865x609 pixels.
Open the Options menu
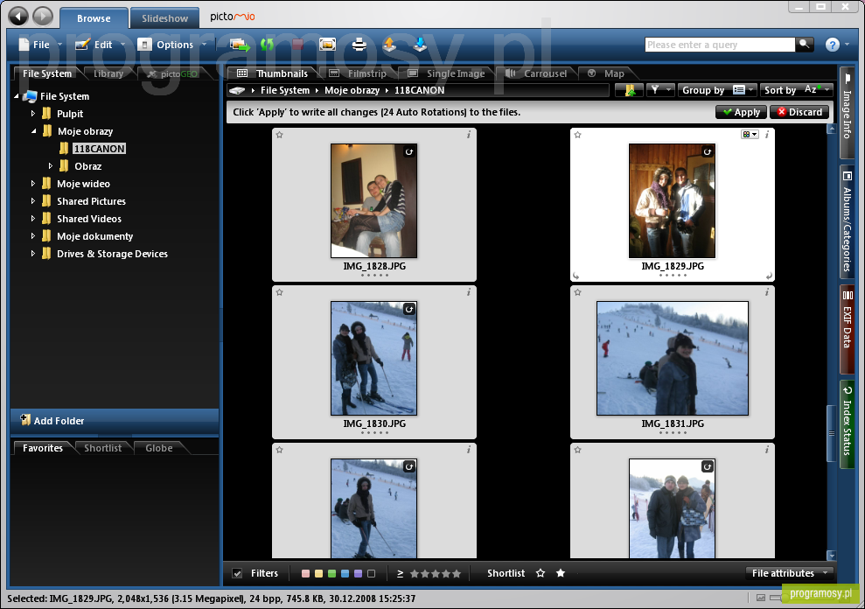coord(172,45)
